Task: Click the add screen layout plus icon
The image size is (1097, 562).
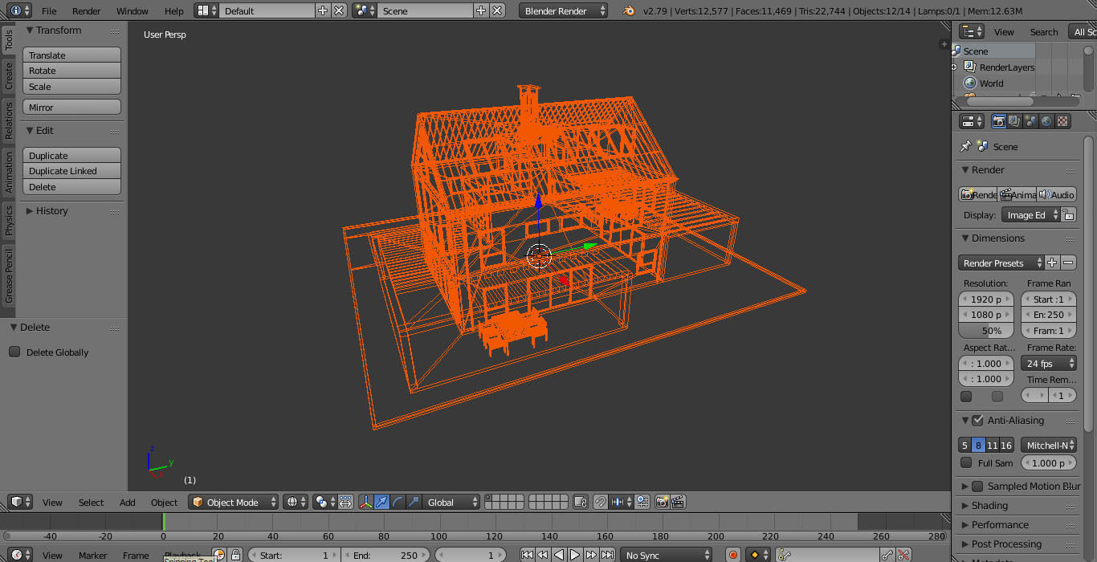Action: [x=323, y=10]
